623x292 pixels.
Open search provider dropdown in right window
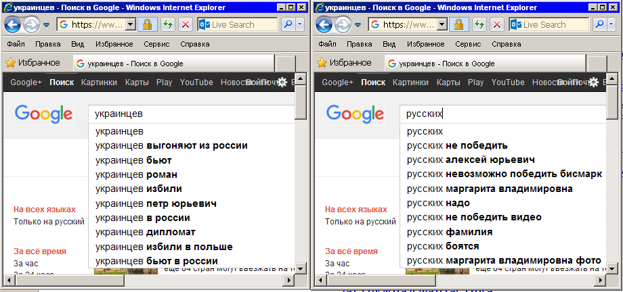pos(611,25)
